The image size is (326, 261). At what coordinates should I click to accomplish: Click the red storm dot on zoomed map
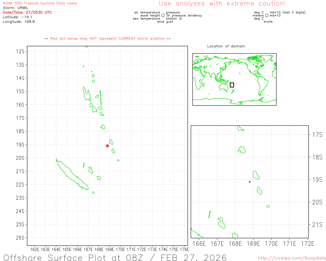click(250, 182)
